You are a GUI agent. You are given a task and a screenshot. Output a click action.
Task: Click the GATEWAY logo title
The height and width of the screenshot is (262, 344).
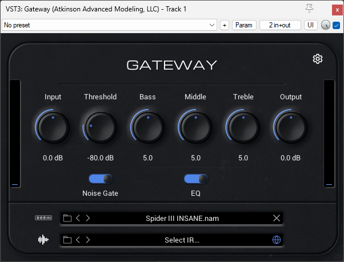172,65
